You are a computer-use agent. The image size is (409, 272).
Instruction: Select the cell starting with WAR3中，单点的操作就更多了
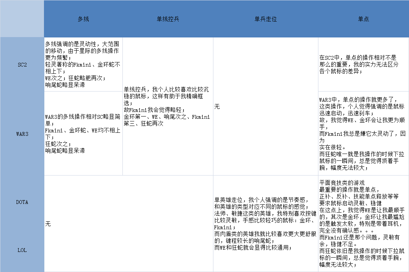(x=364, y=133)
